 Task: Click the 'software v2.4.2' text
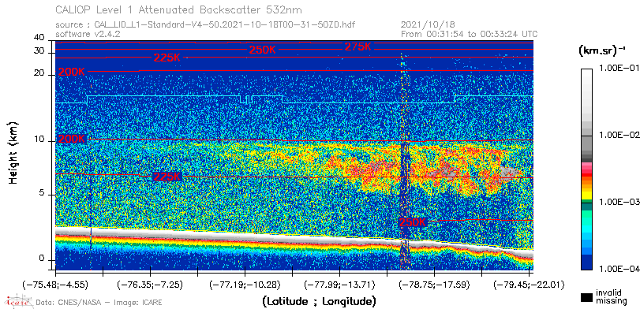(x=88, y=34)
